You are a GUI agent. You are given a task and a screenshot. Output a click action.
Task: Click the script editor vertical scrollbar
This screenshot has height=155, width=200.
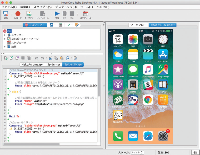[99, 83]
